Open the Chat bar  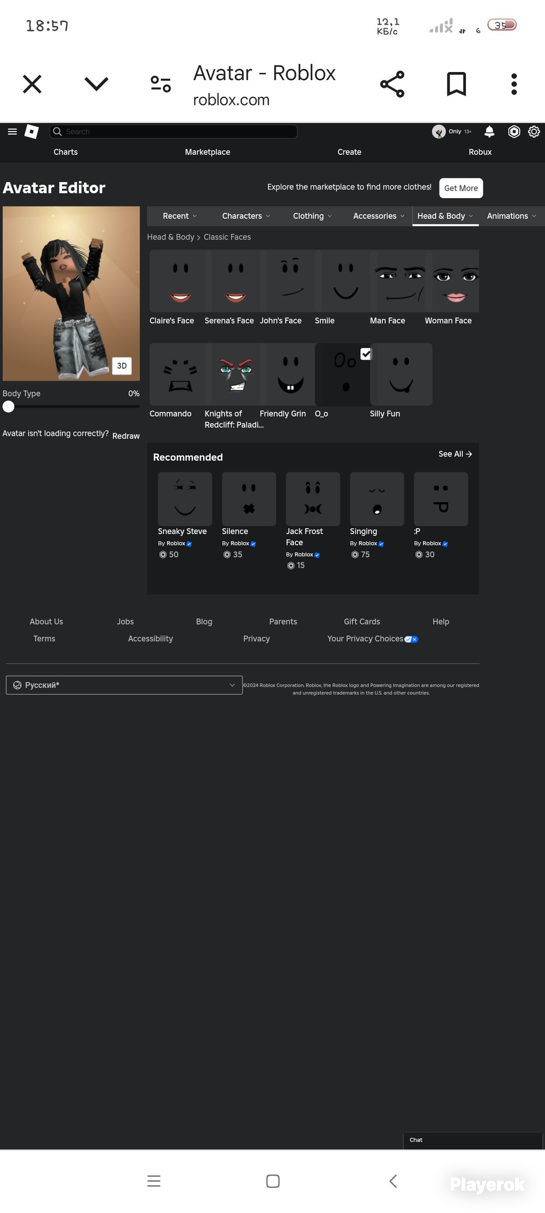click(473, 1140)
